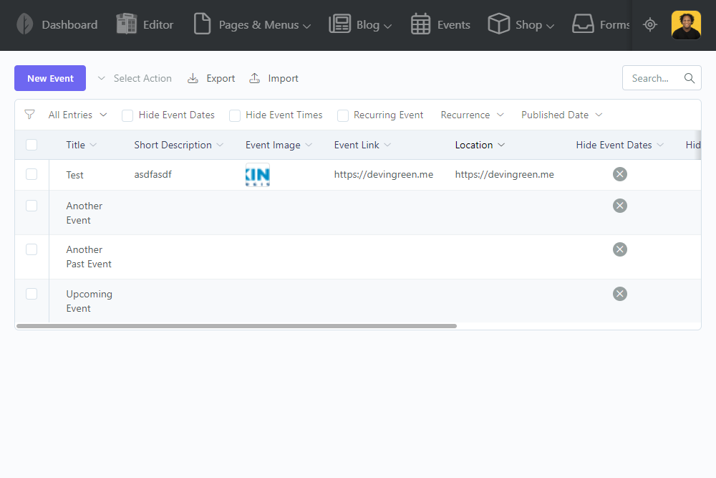This screenshot has height=478, width=716.
Task: Click the X status icon for Another Past Event
Action: tap(619, 249)
